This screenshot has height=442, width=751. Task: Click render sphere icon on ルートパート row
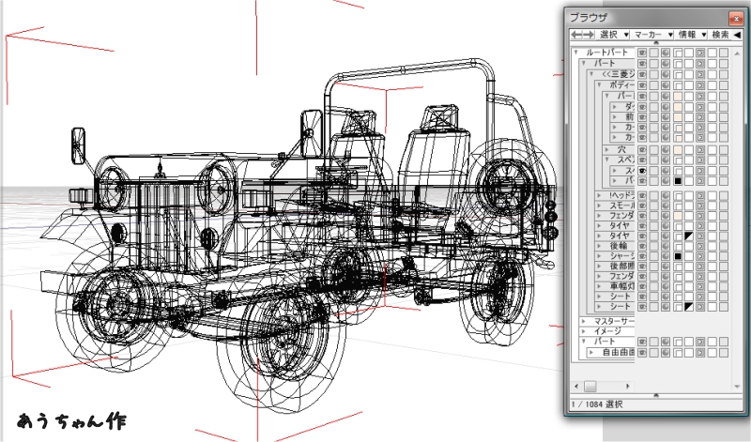[666, 53]
